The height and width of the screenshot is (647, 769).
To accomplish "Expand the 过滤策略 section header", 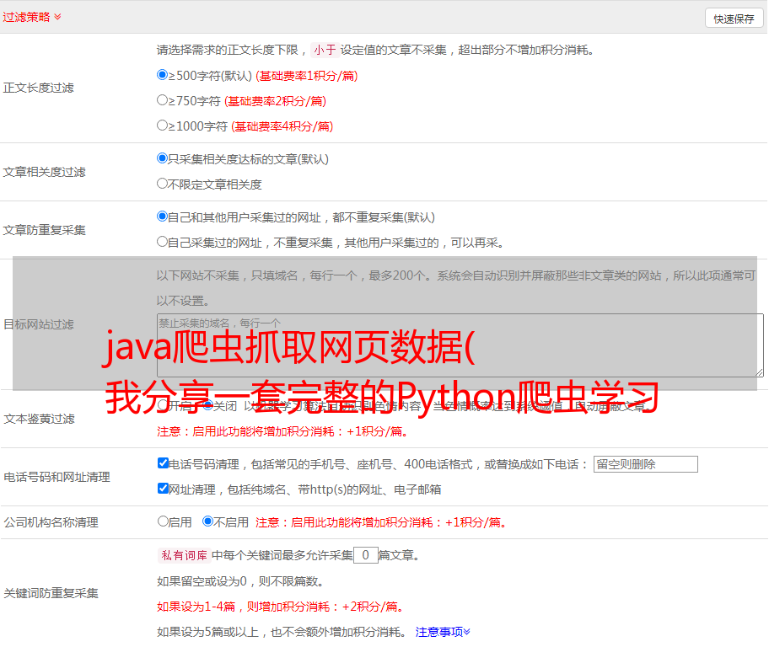I will (32, 17).
